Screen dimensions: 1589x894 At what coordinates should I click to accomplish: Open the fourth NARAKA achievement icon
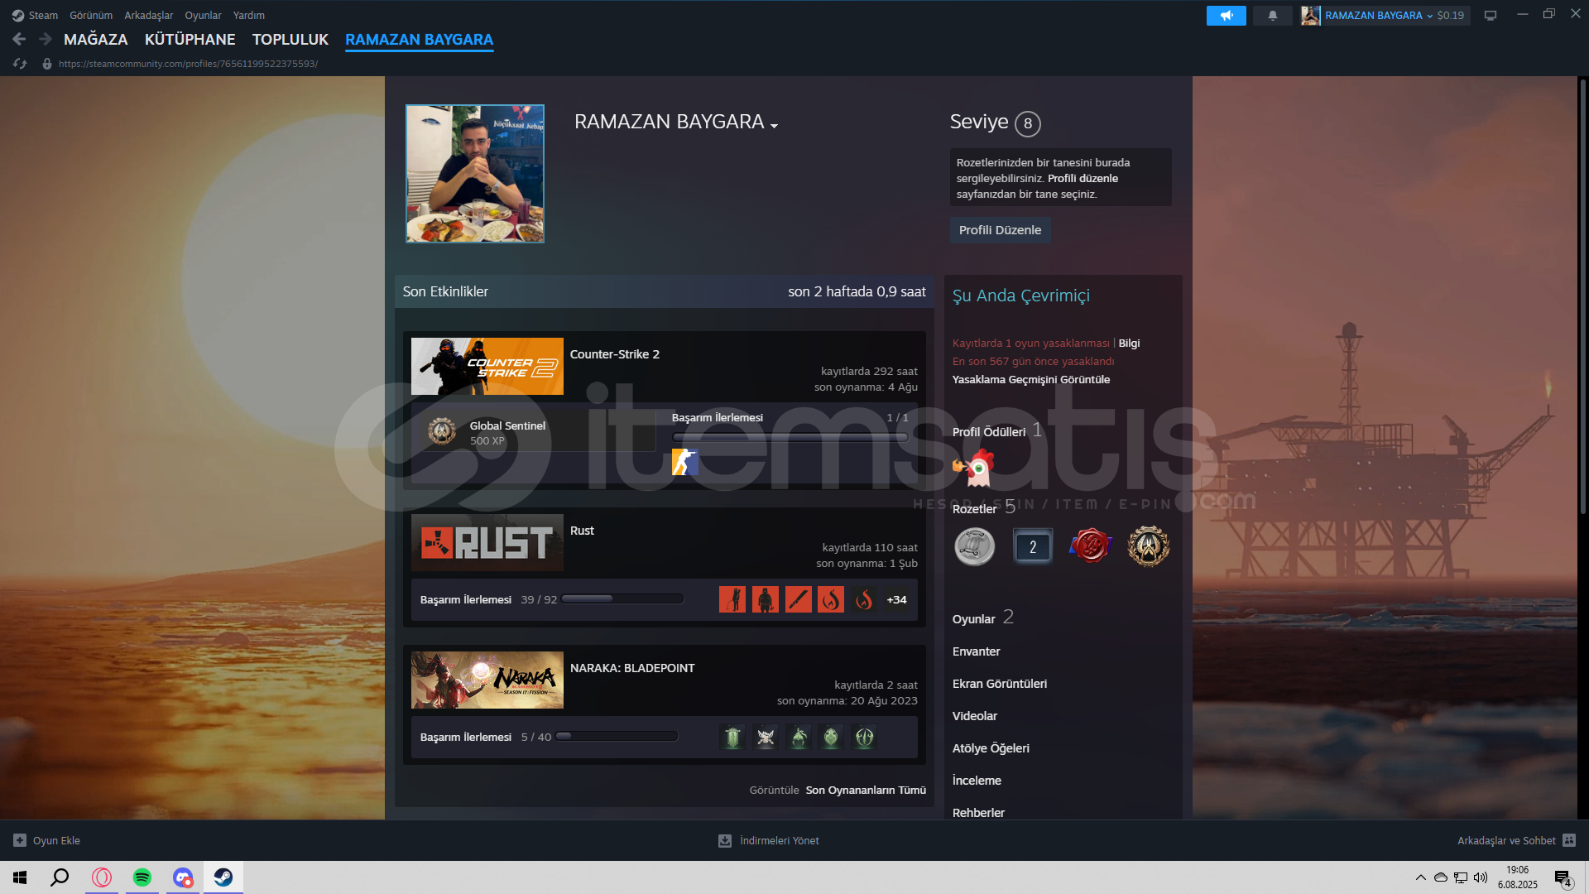(x=831, y=737)
